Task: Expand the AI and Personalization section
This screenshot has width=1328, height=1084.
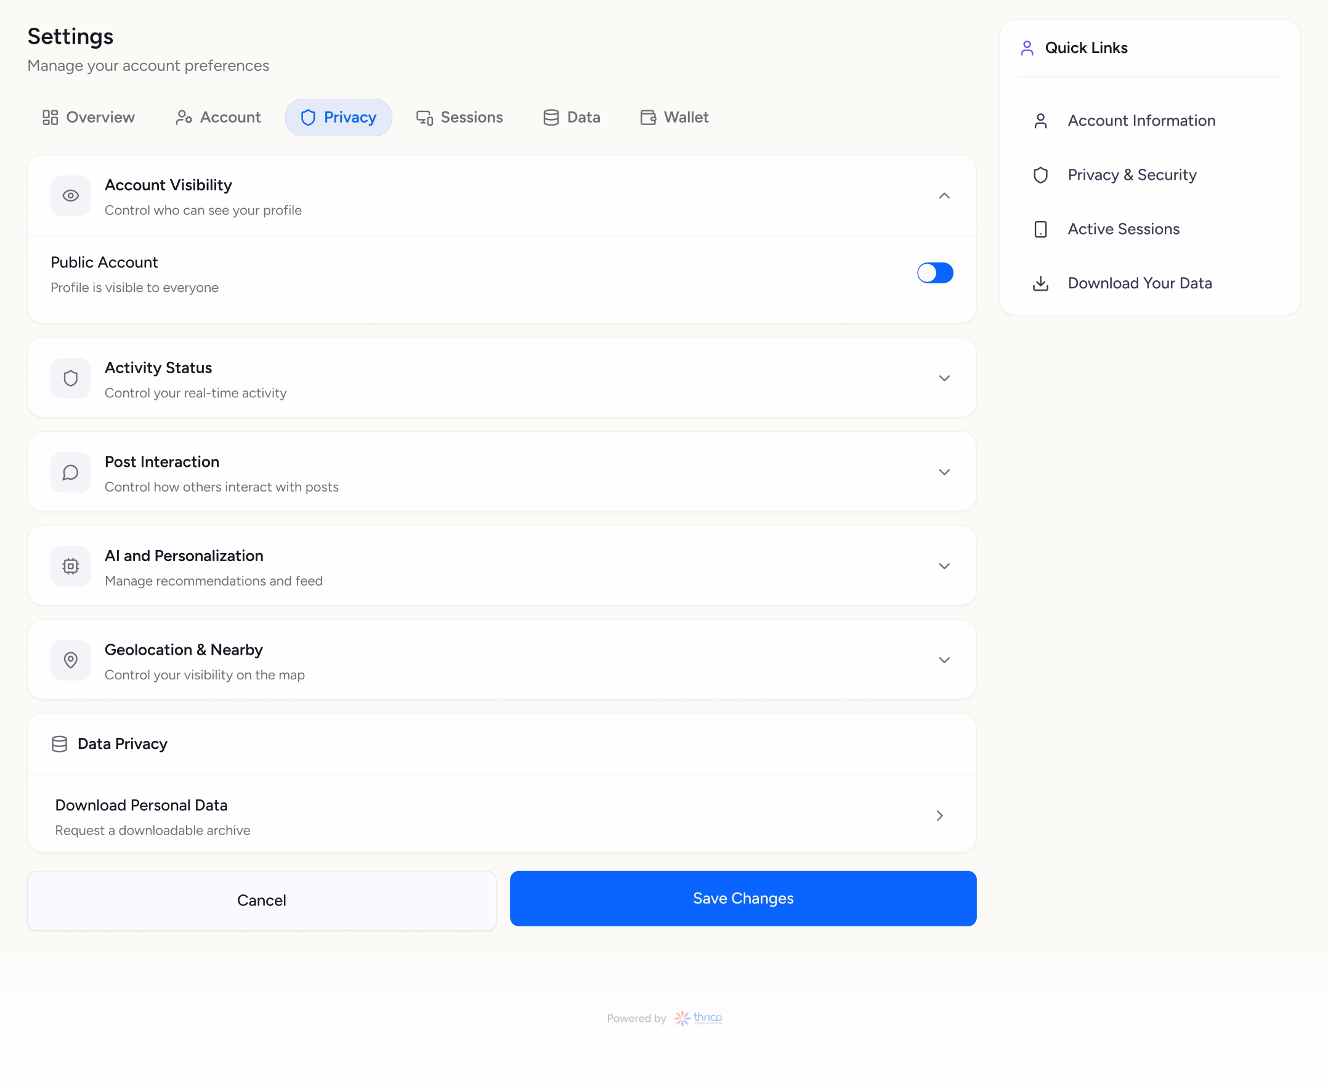Action: click(x=944, y=567)
